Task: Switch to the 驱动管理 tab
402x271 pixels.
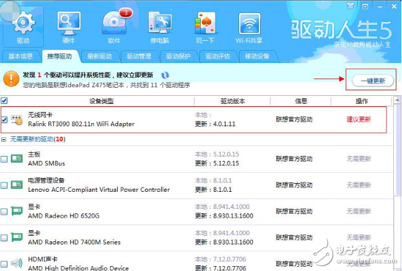Action: tap(139, 56)
